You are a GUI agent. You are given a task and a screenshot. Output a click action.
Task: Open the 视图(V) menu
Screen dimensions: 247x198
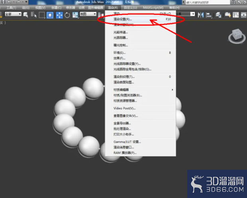pyautogui.click(x=40, y=8)
